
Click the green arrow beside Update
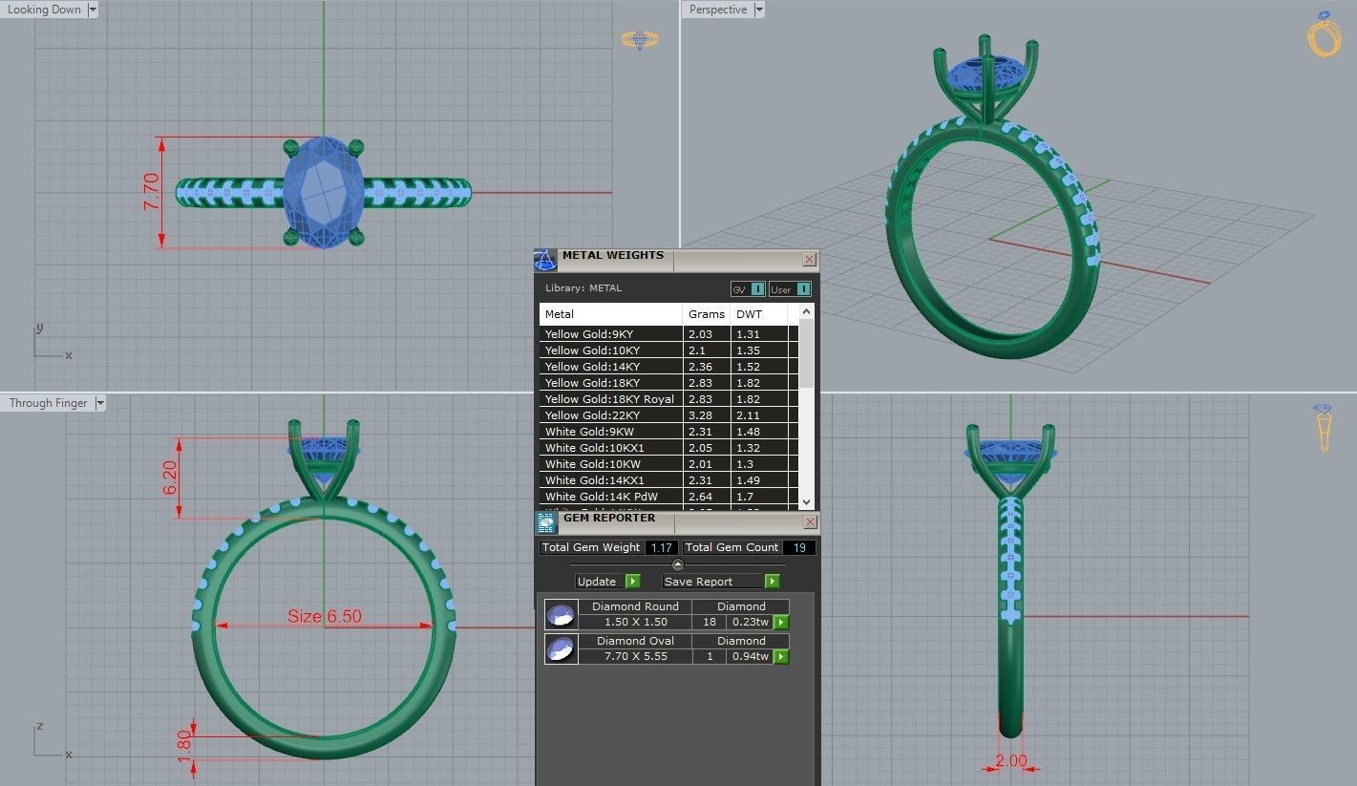(x=632, y=581)
